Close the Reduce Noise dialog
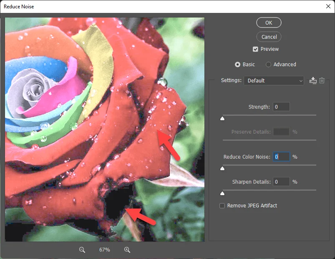The width and height of the screenshot is (335, 259). (x=328, y=6)
